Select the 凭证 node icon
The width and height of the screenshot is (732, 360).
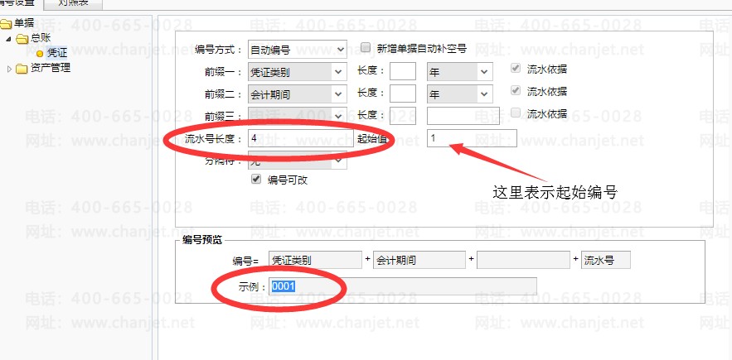(40, 53)
